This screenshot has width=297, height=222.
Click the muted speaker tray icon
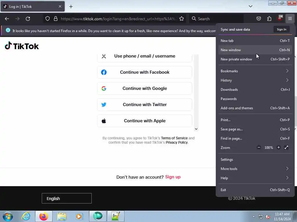tap(268, 217)
